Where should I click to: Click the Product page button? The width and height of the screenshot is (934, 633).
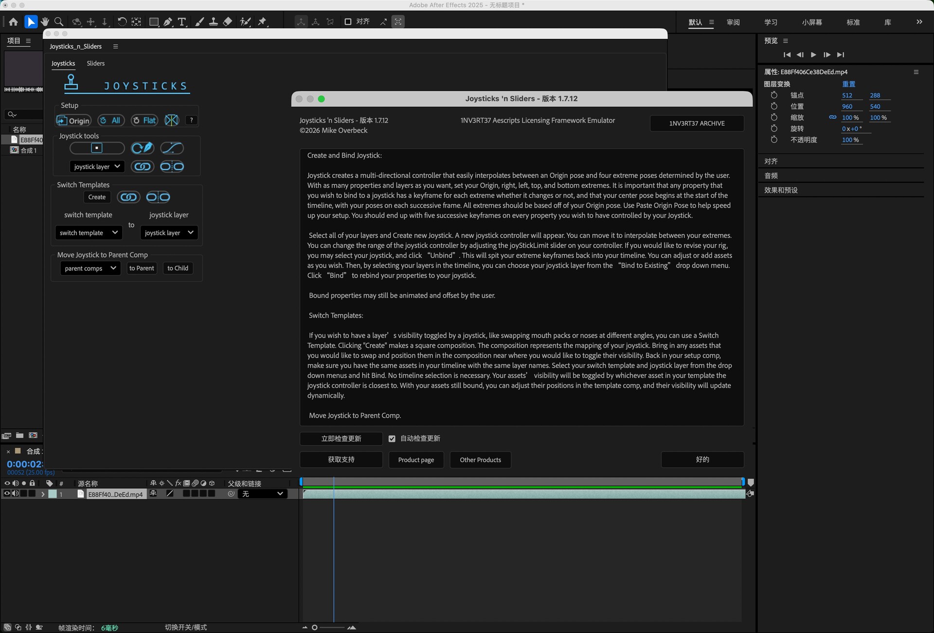click(x=416, y=460)
